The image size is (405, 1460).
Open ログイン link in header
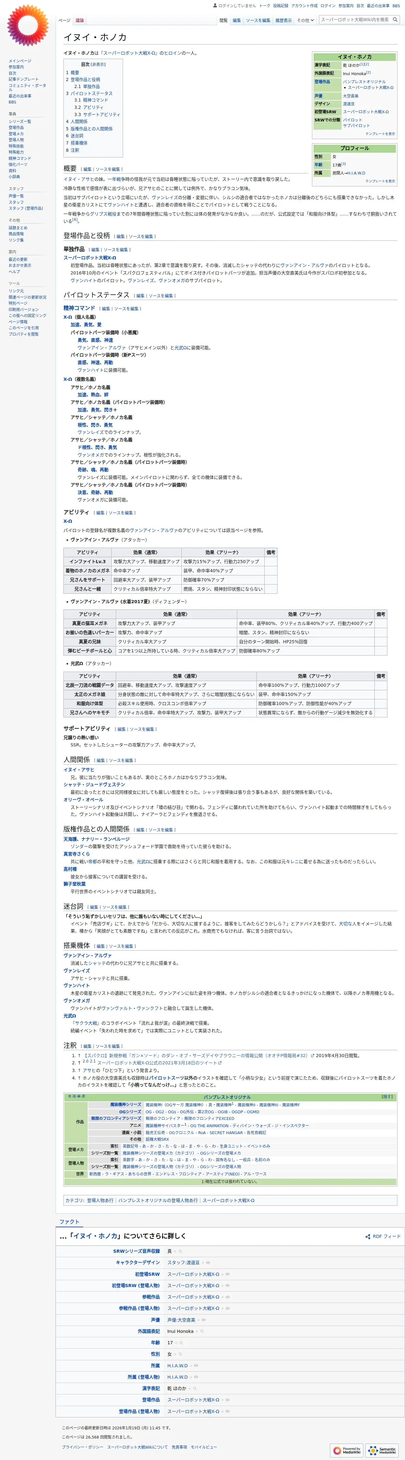pos(328,6)
